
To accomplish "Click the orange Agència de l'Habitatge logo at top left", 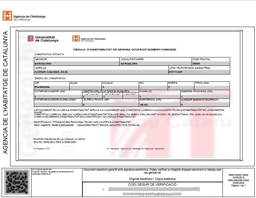I will coord(7,16).
